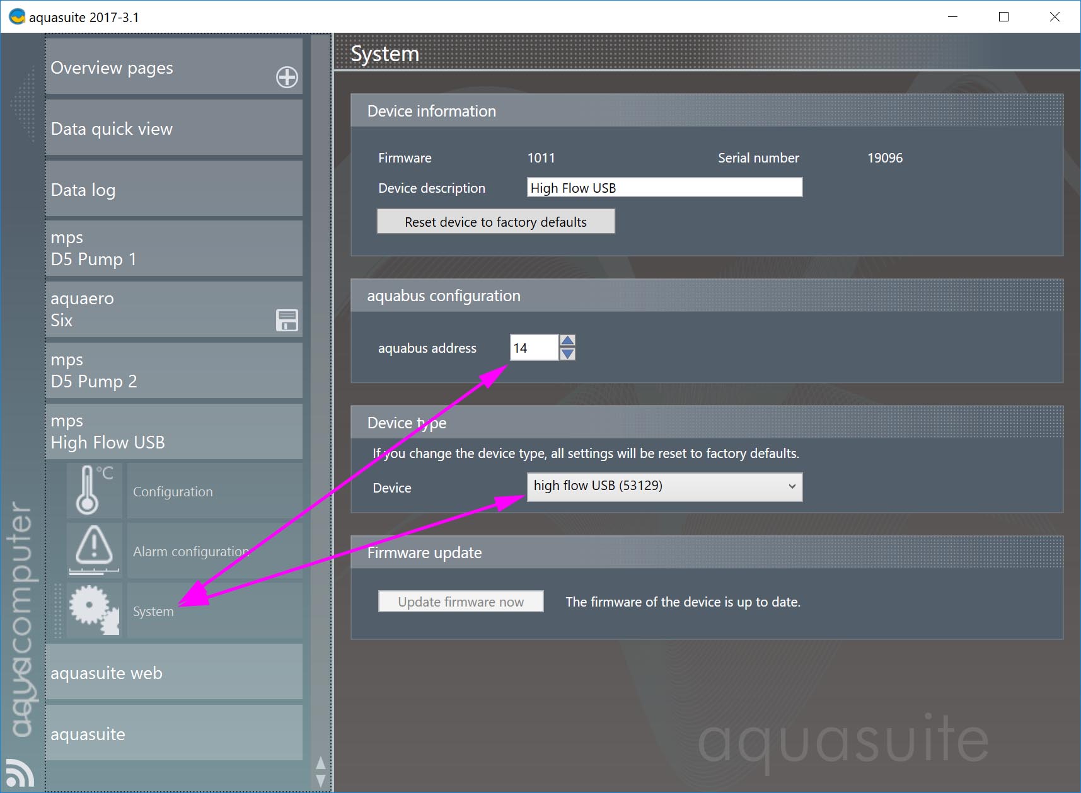Open the System sub-page
1081x793 pixels.
tap(215, 610)
